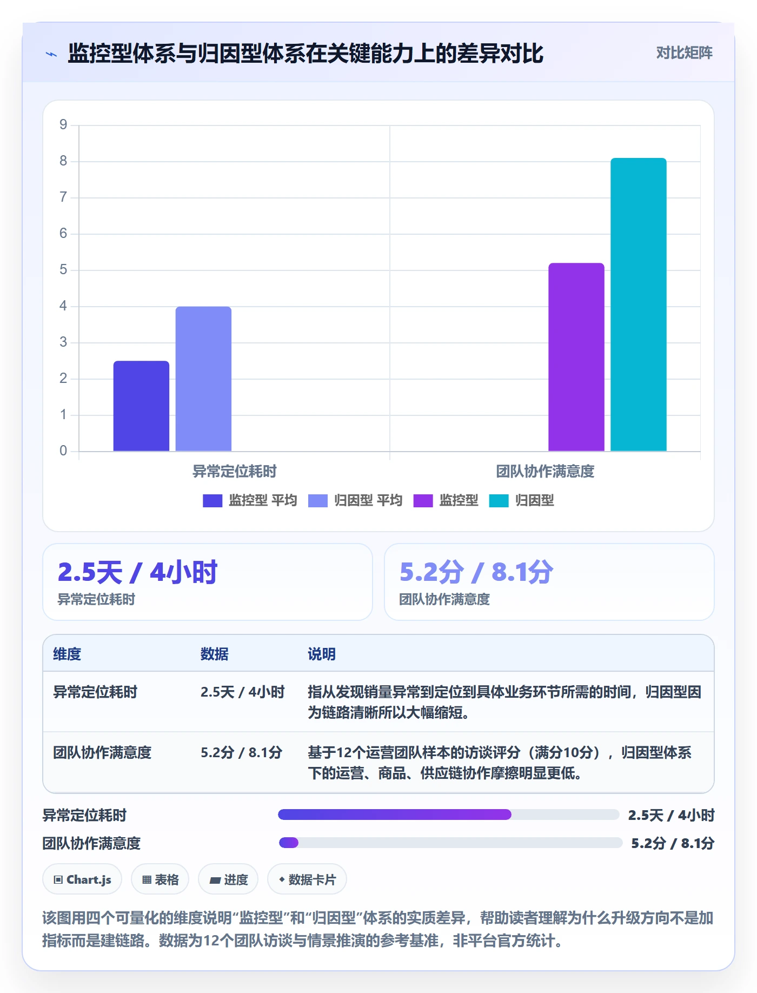The height and width of the screenshot is (993, 757).
Task: Click the y-axis tick label 9
Action: point(63,125)
